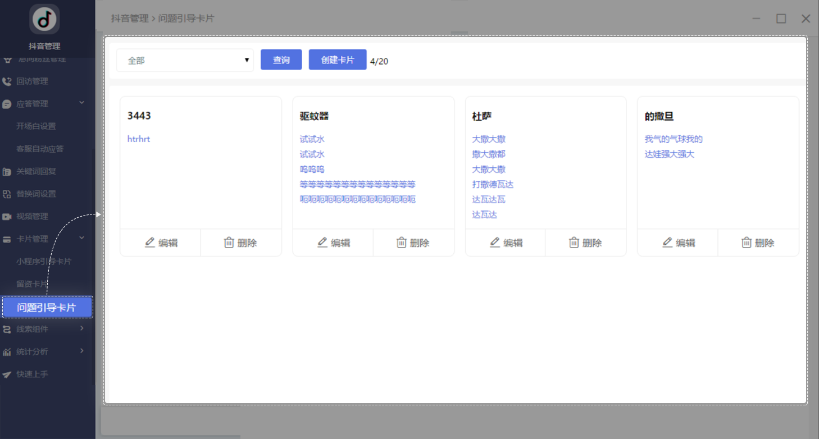Collapse the 卡片管理 sidebar section
The image size is (819, 439).
click(82, 239)
